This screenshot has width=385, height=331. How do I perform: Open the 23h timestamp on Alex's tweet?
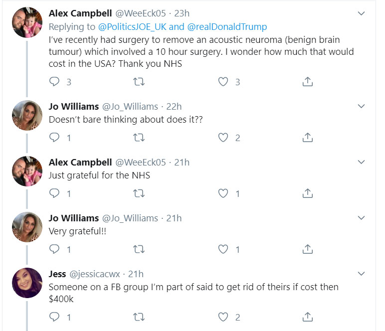[x=182, y=14]
